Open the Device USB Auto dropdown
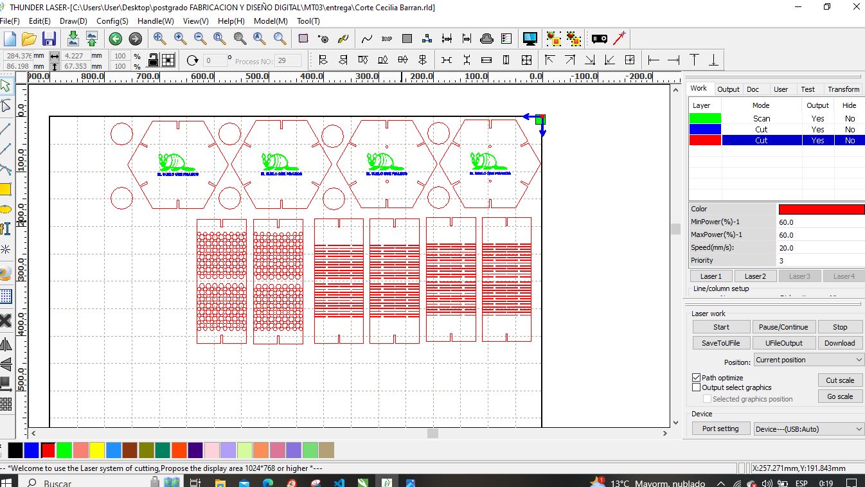 click(808, 429)
